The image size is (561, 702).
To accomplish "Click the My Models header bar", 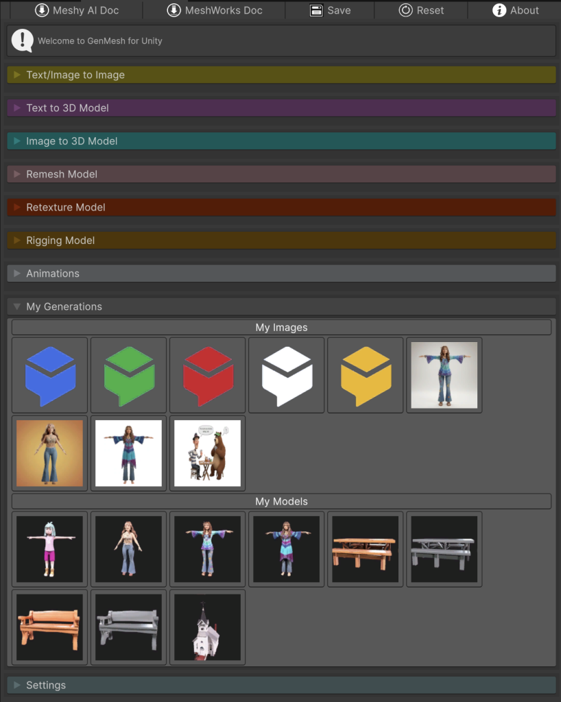I will 281,501.
